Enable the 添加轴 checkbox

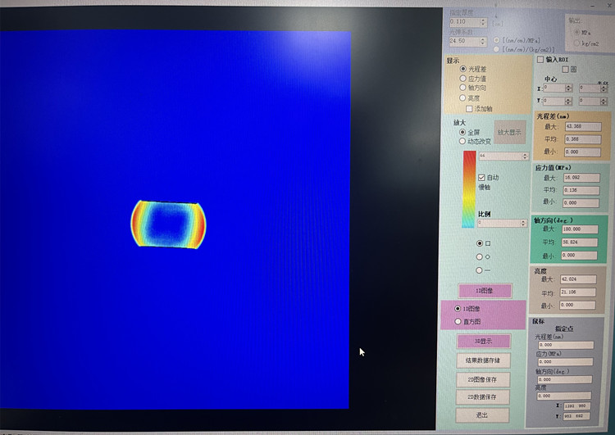469,108
